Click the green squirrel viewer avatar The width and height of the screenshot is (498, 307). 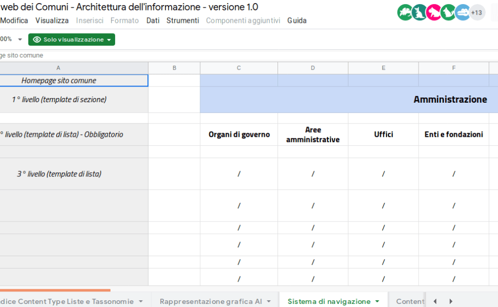448,12
